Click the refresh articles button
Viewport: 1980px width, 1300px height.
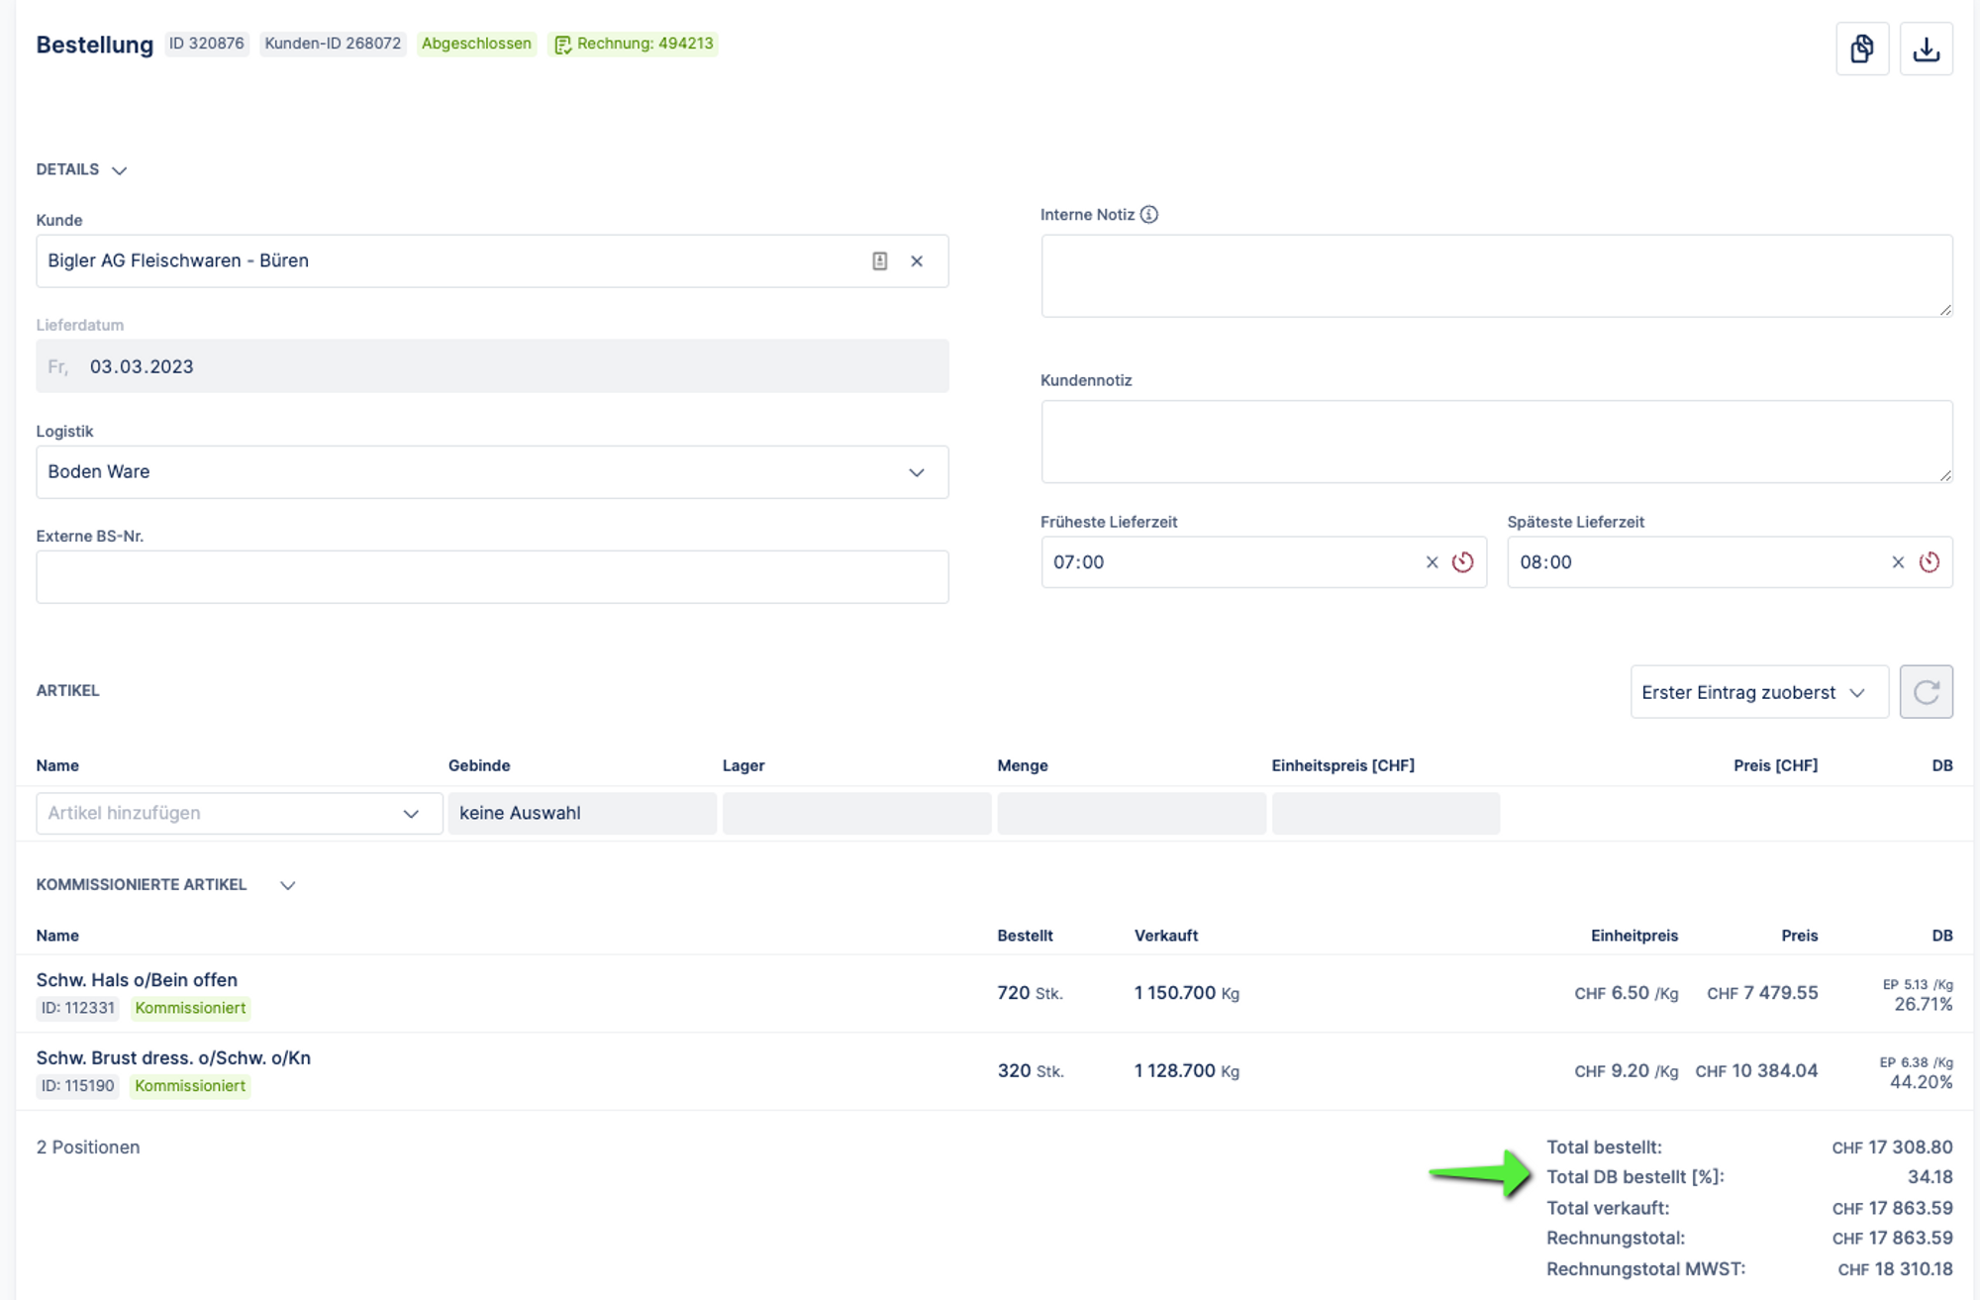tap(1926, 692)
